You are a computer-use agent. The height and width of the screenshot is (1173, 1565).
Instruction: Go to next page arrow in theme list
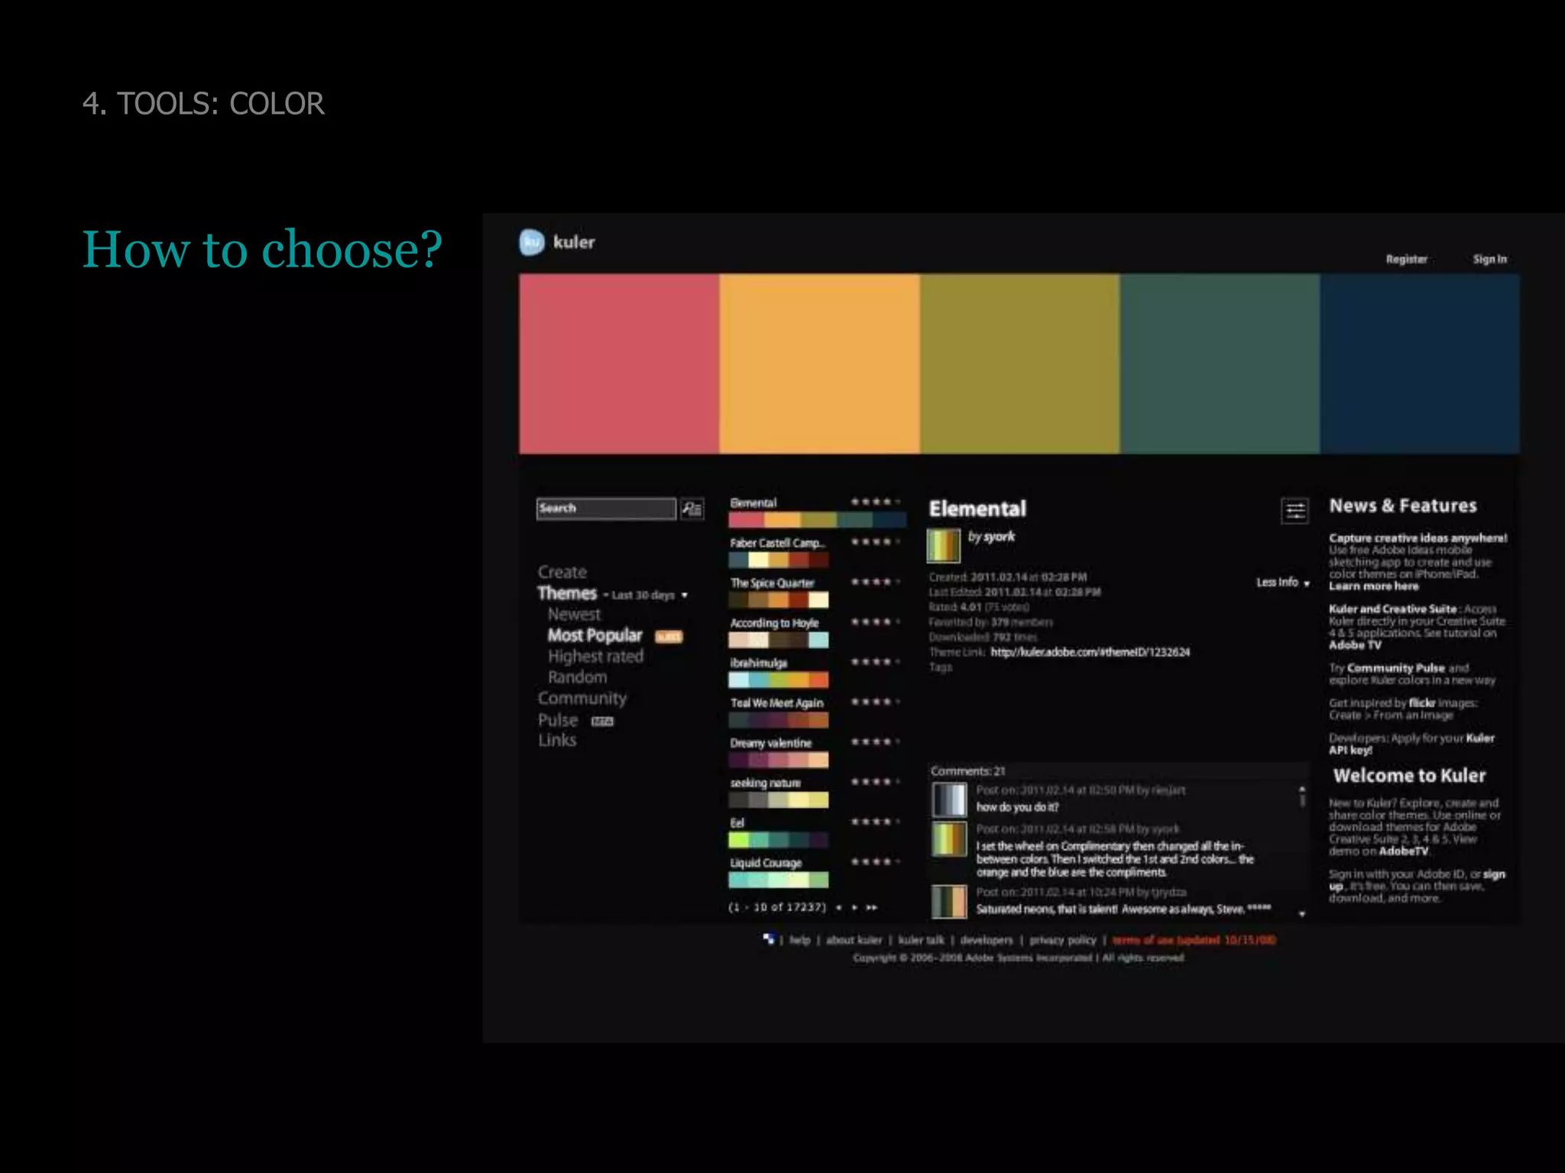[x=855, y=907]
